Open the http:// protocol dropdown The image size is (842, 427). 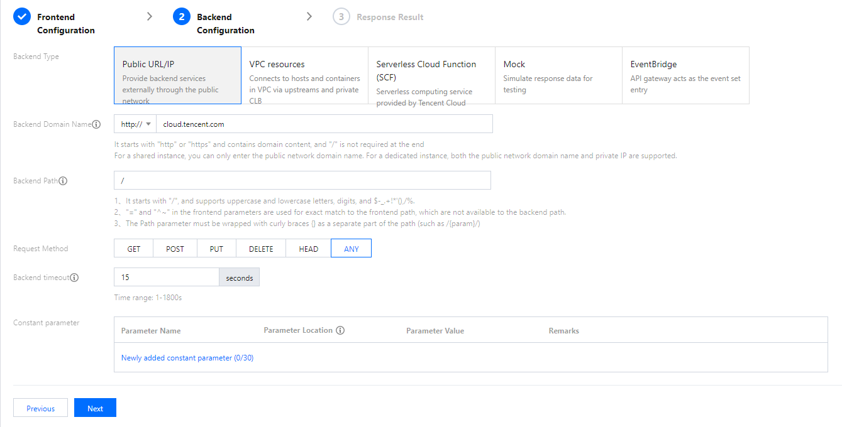135,124
